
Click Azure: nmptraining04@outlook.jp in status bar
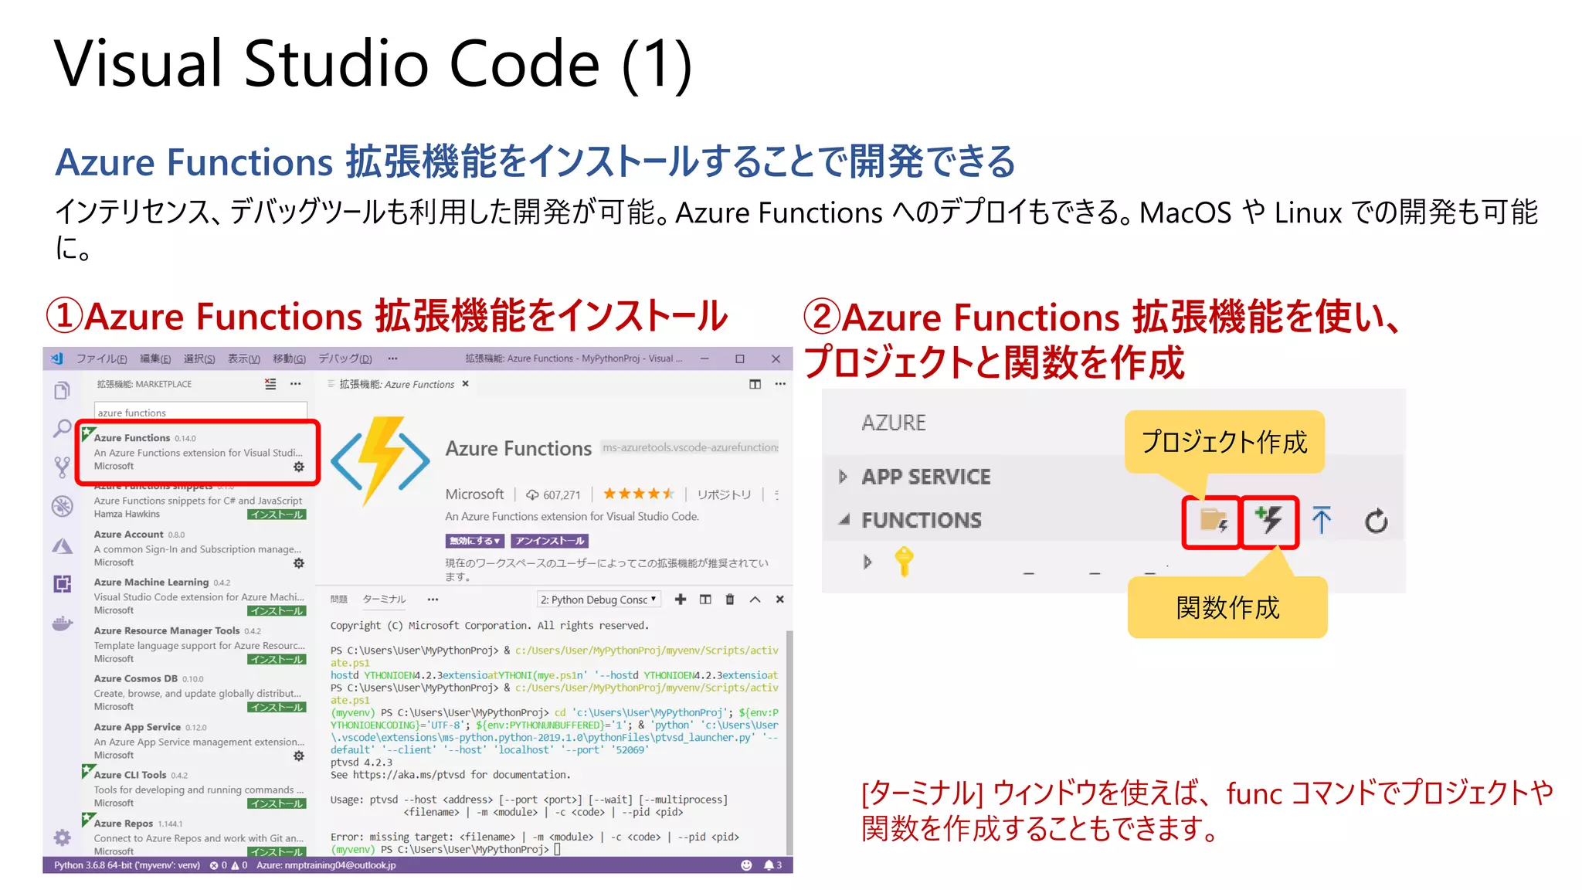click(326, 865)
